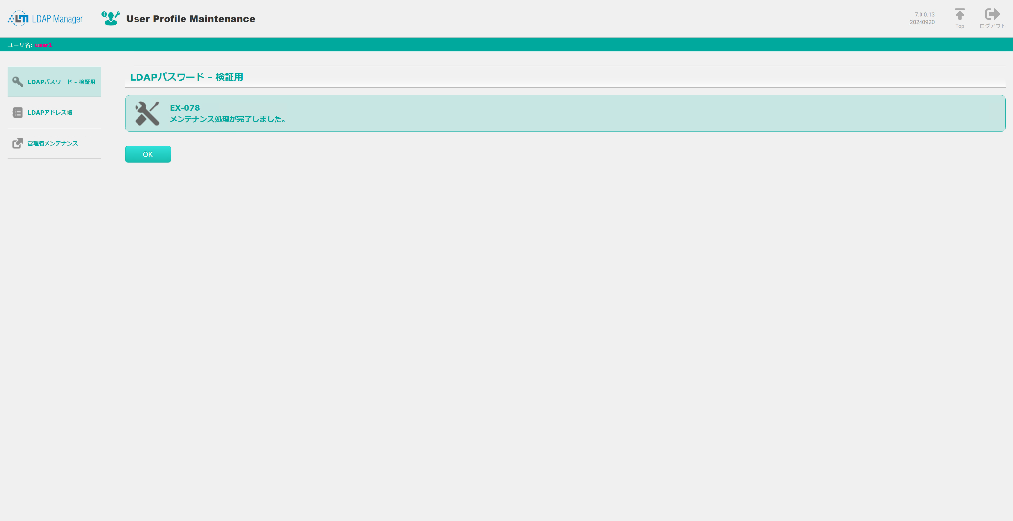
Task: Click the version number 7.0.0.13
Action: point(924,15)
